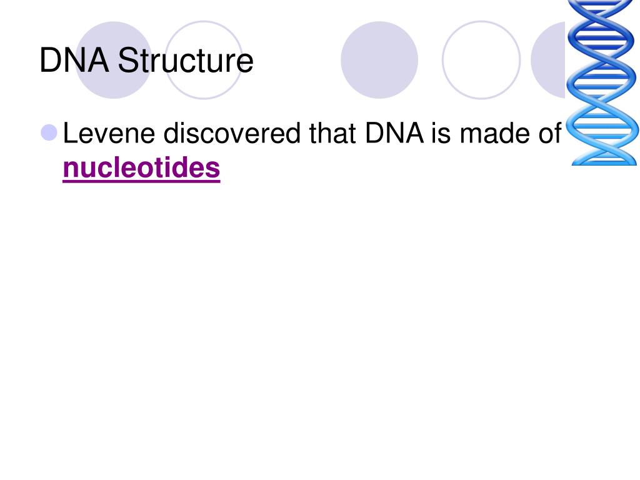Click the blue DNA double helix image
The width and height of the screenshot is (640, 480).
coord(602,82)
